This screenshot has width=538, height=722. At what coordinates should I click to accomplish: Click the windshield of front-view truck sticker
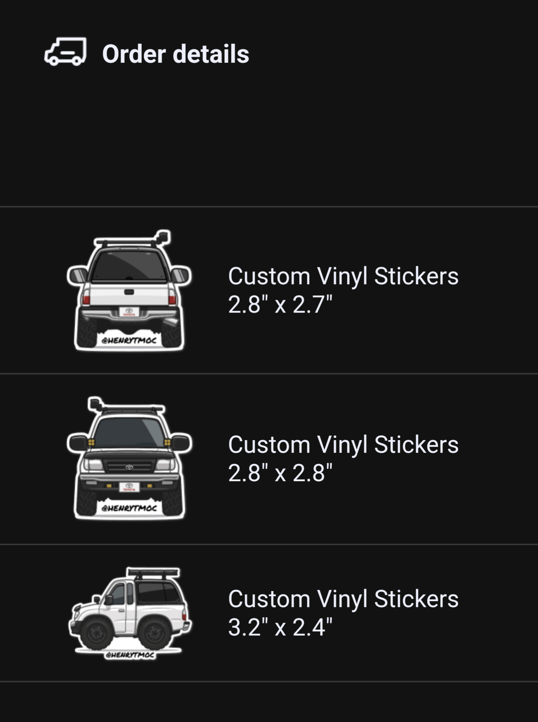click(129, 432)
